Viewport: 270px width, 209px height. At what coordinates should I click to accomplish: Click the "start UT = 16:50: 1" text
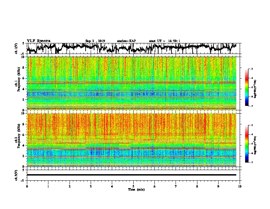[x=165, y=41]
